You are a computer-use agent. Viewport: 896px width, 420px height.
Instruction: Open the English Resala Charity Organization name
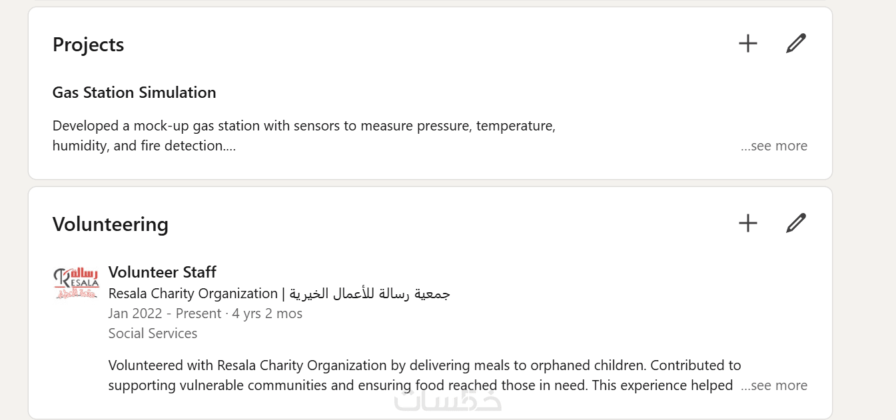(193, 294)
